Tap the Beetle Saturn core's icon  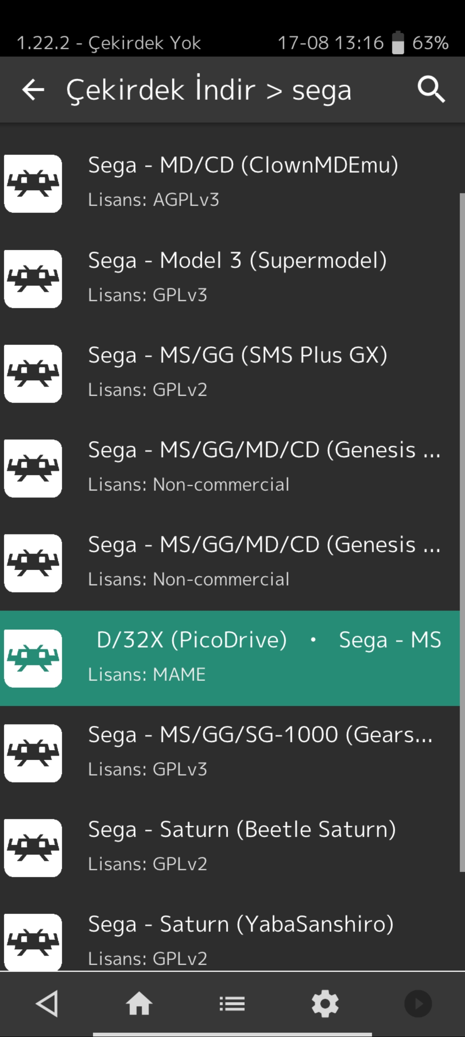point(33,848)
